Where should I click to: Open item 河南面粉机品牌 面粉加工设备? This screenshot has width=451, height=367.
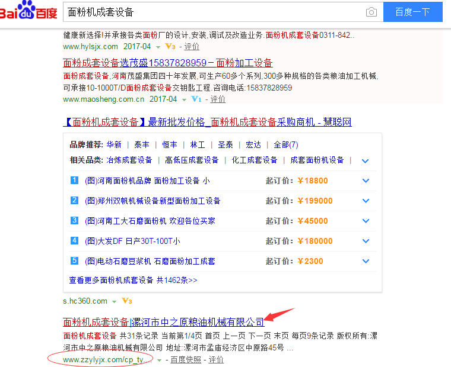point(147,181)
